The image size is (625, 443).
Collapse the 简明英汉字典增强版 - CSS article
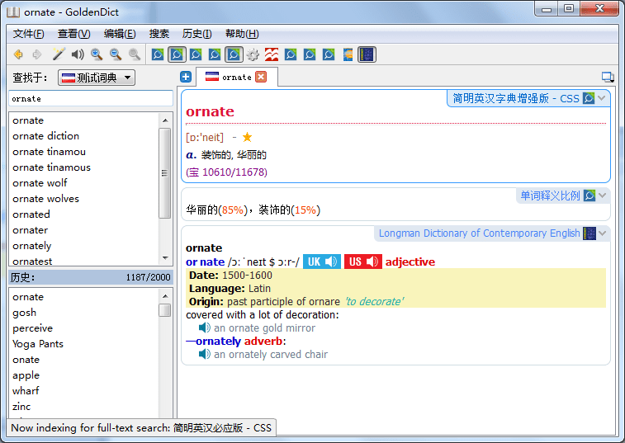[602, 98]
